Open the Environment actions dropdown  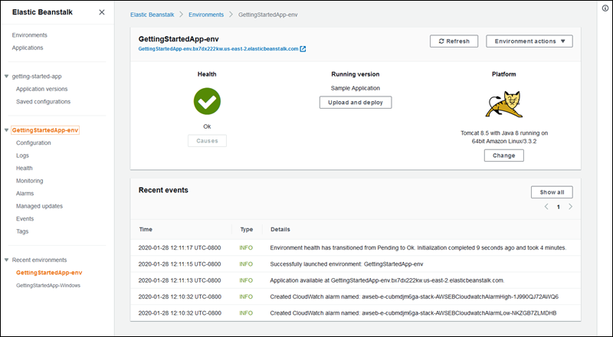click(529, 41)
